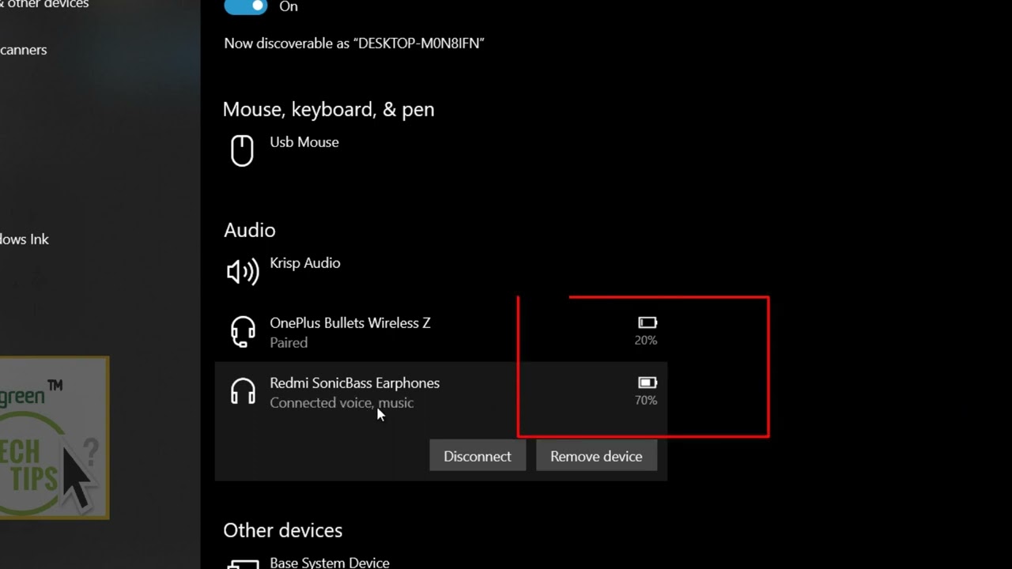Click the Usb Mouse device icon
This screenshot has height=569, width=1012.
(242, 150)
